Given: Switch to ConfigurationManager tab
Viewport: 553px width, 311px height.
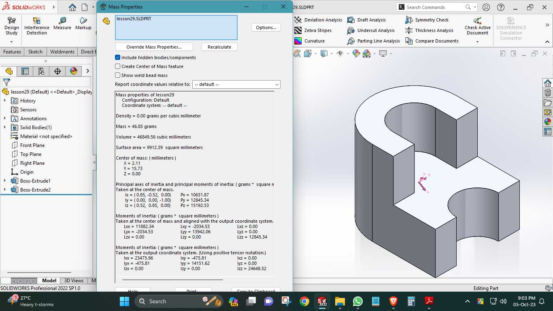Looking at the screenshot, I should coord(41,71).
